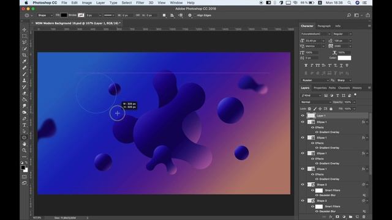
Task: Toggle Underline in Character panel
Action: point(341,65)
